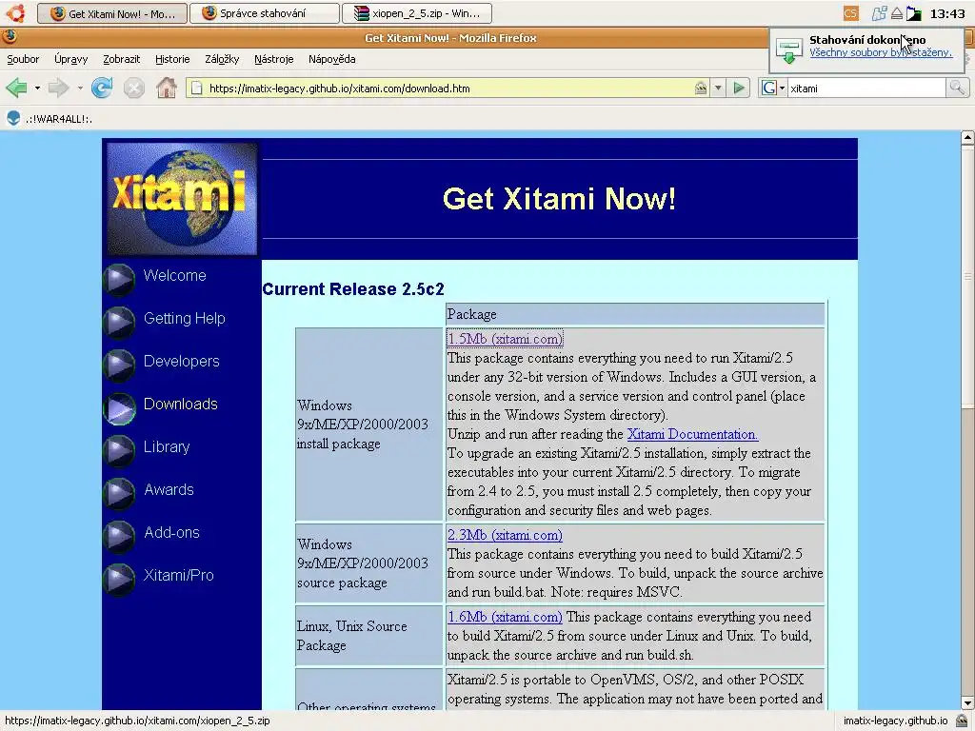Click the CS keyboard layout indicator
The width and height of the screenshot is (975, 731).
coord(850,13)
